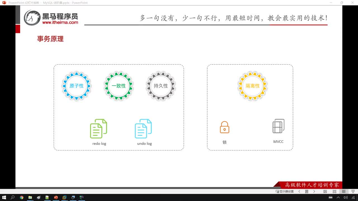Go to the next slide arrow
This screenshot has height=201, width=358.
[314, 192]
